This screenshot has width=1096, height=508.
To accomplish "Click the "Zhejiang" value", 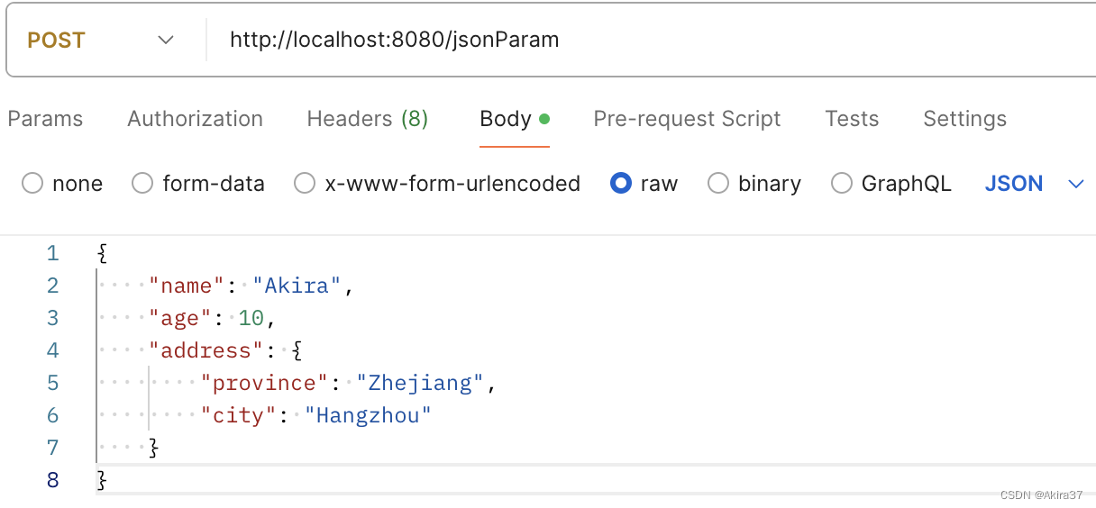I will click(x=421, y=383).
